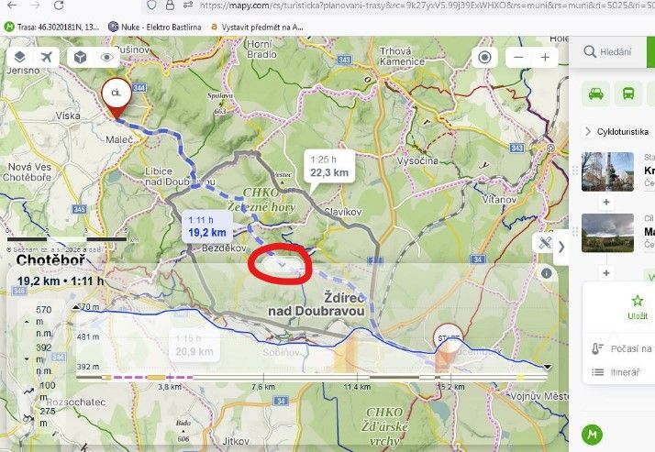Click the padlock site info icon
Image resolution: width=655 pixels, height=452 pixels.
(170, 5)
